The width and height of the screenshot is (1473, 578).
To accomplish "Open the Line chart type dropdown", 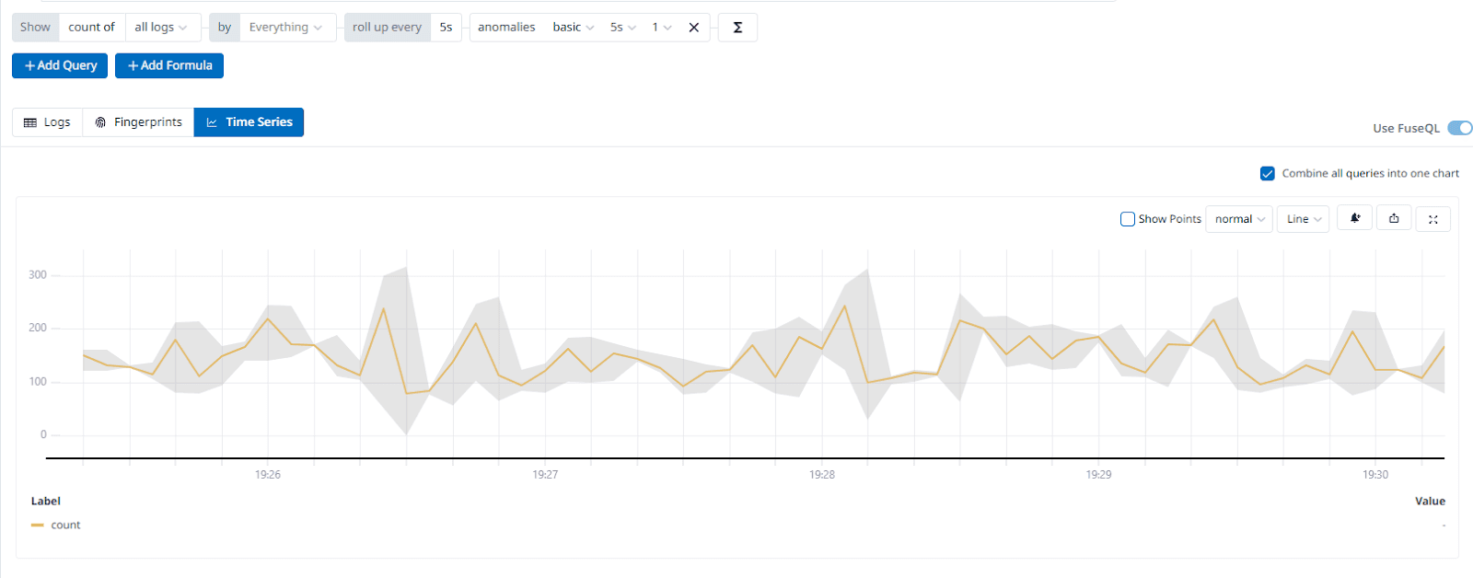I will tap(1303, 219).
